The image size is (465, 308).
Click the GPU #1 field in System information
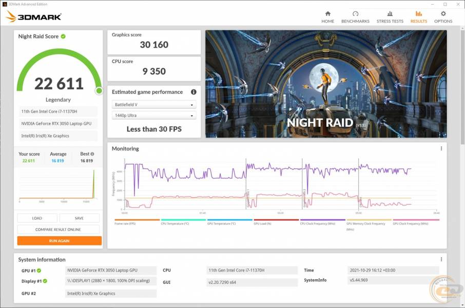tap(111, 271)
